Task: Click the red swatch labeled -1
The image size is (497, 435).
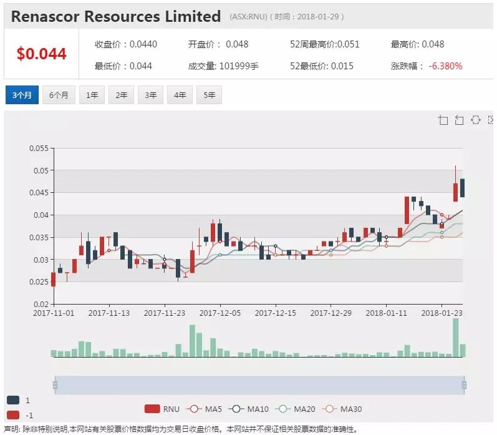Action: [x=13, y=414]
